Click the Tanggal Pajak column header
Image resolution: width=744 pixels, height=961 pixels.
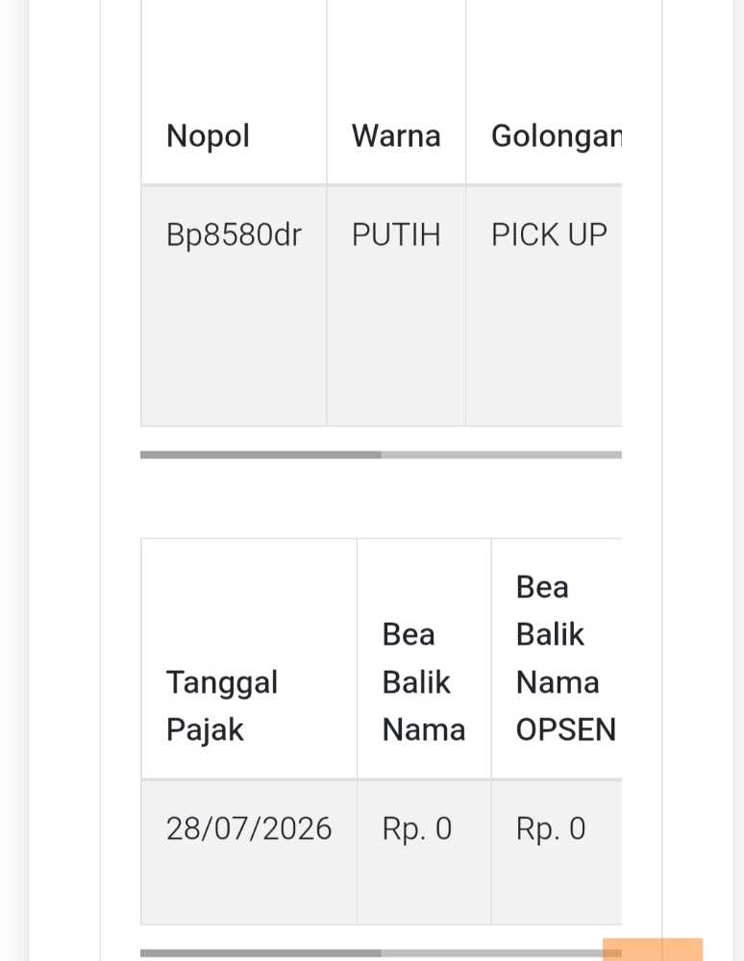pyautogui.click(x=222, y=705)
